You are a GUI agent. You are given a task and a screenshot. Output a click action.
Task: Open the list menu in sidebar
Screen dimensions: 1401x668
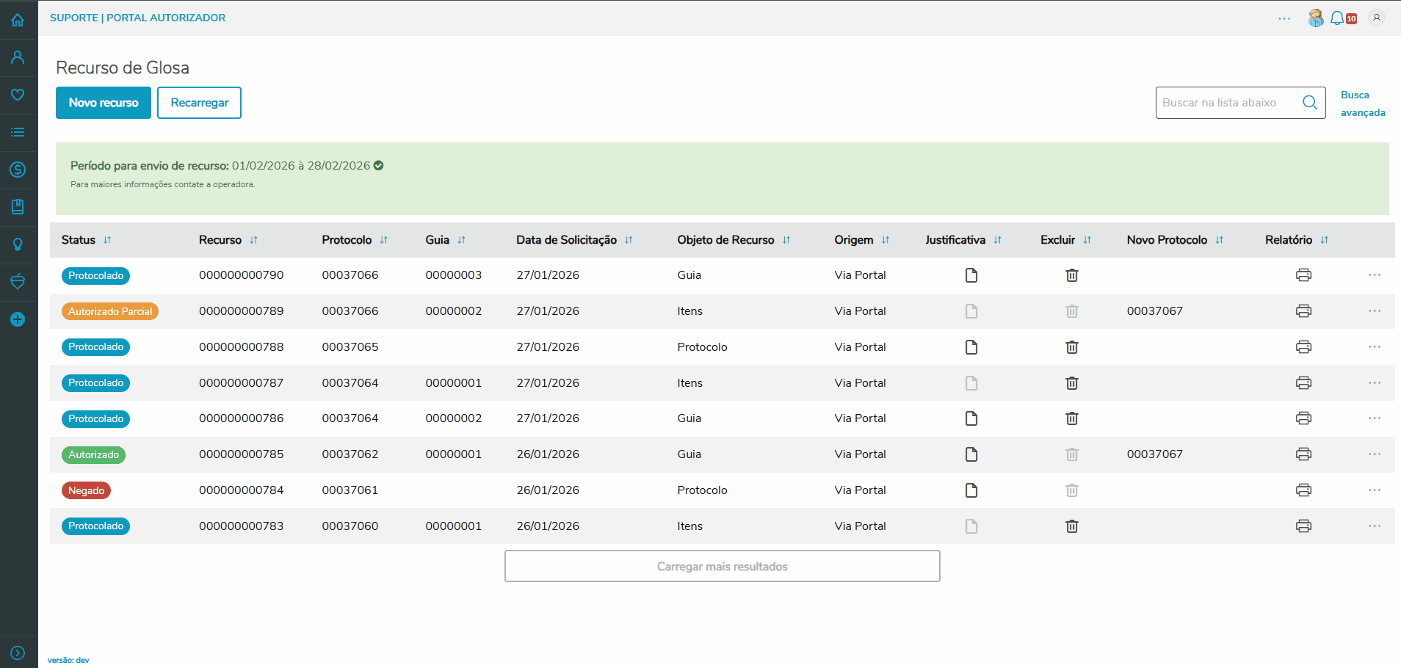[18, 132]
